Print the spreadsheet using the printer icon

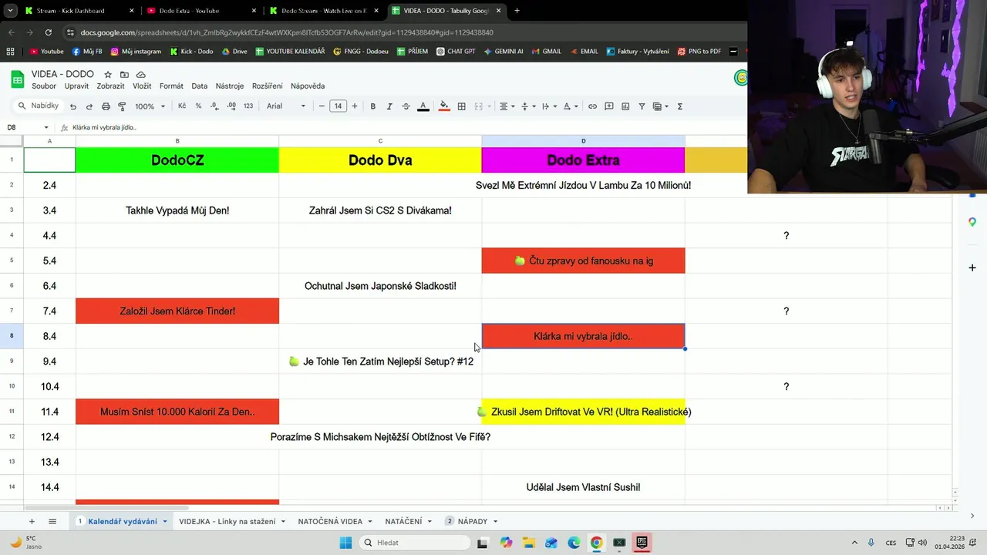106,106
